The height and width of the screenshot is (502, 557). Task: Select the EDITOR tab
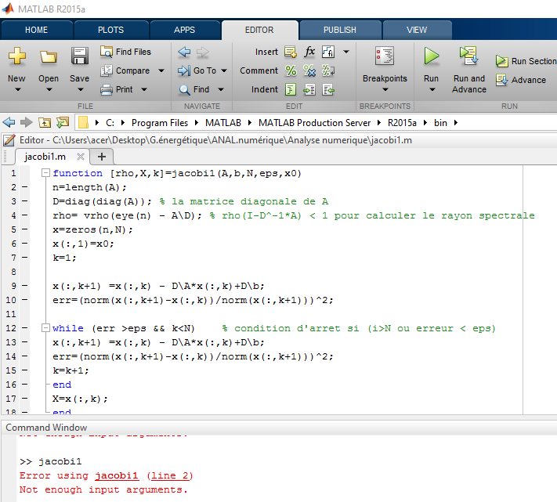pyautogui.click(x=259, y=30)
